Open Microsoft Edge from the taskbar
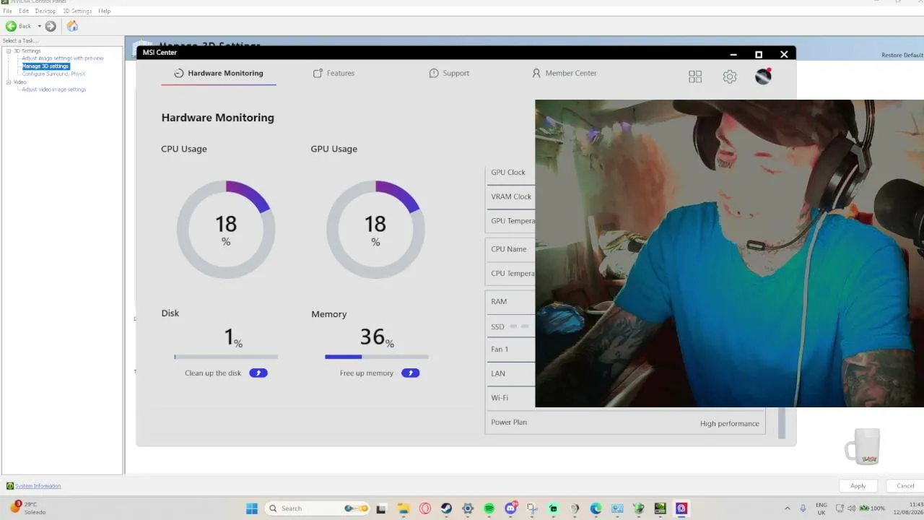This screenshot has width=924, height=520. click(x=596, y=508)
